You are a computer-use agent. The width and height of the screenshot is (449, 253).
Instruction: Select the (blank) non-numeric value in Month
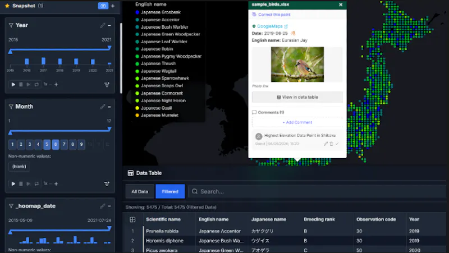19,166
